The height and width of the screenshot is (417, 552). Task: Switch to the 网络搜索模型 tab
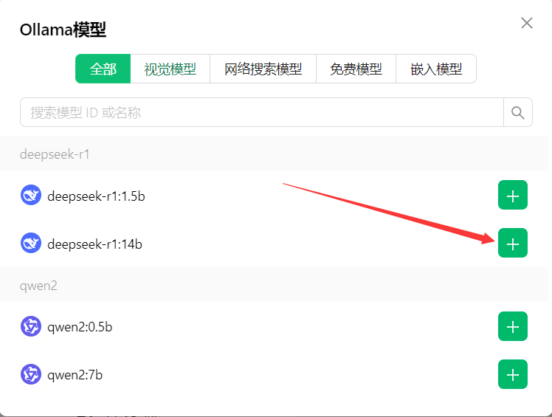tap(263, 69)
